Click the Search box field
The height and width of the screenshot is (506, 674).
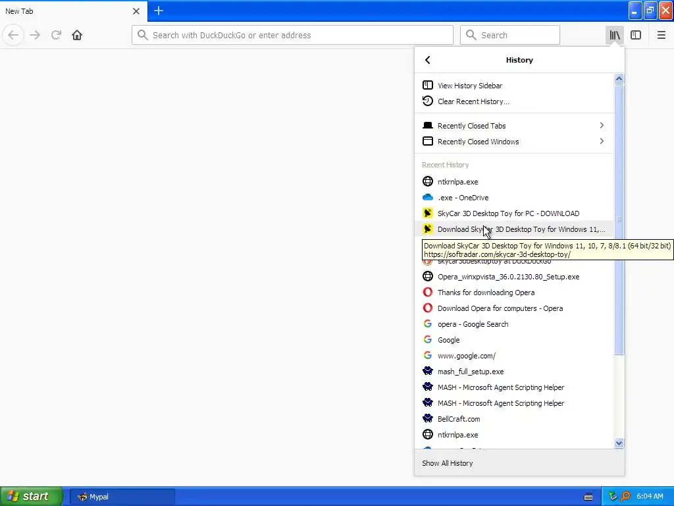click(x=510, y=35)
